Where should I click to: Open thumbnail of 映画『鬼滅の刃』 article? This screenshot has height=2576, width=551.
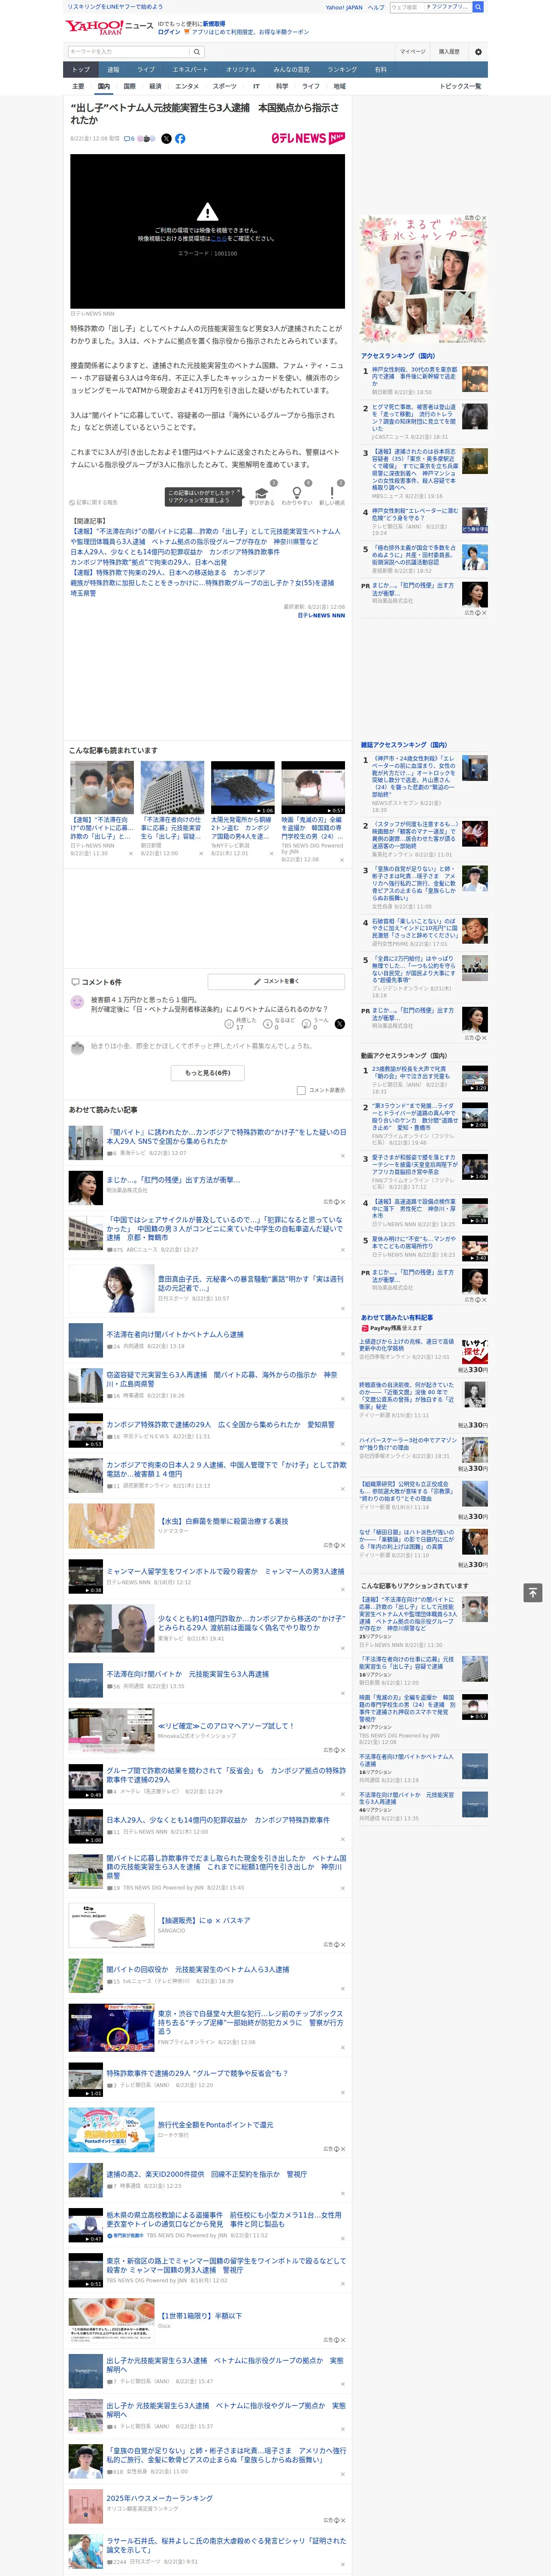point(313,788)
